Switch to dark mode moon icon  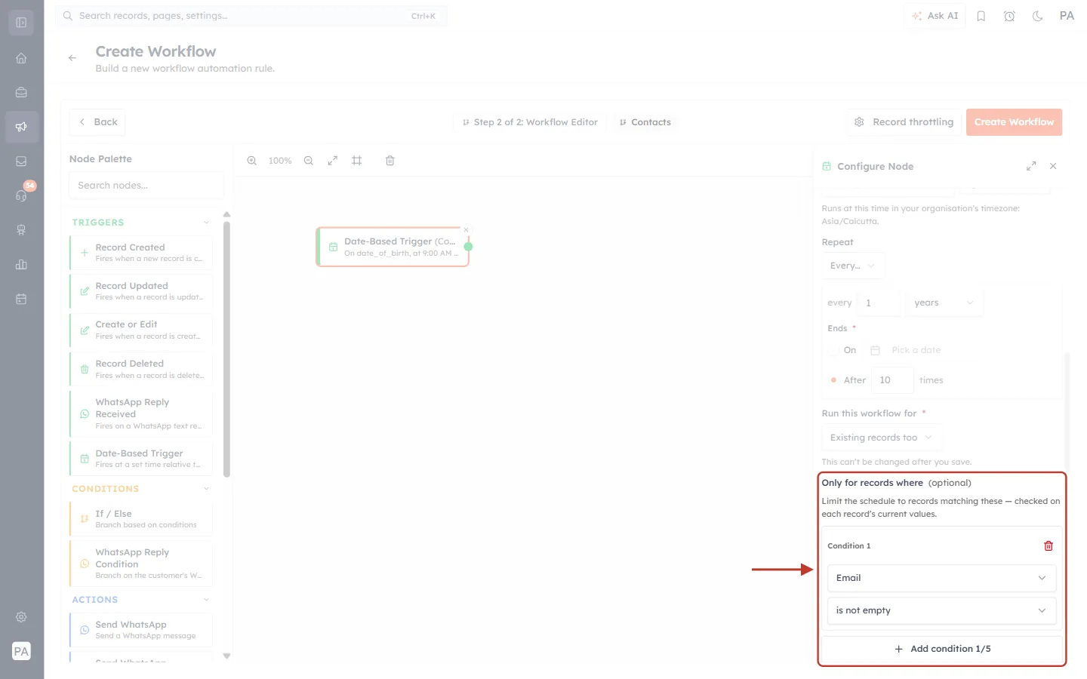pyautogui.click(x=1038, y=16)
